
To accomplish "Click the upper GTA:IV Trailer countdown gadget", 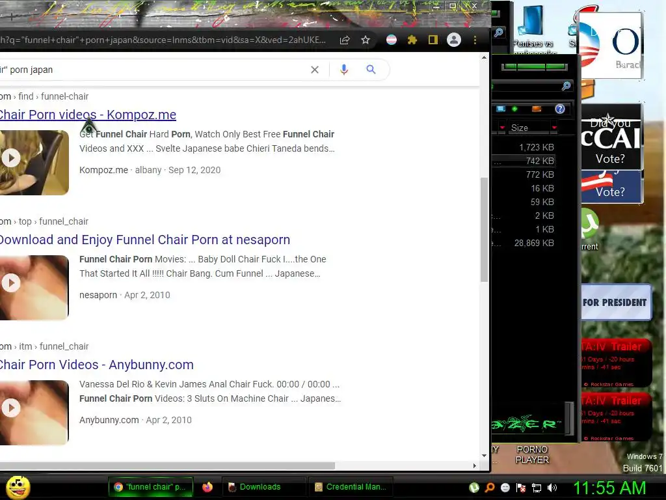I will tap(616, 363).
